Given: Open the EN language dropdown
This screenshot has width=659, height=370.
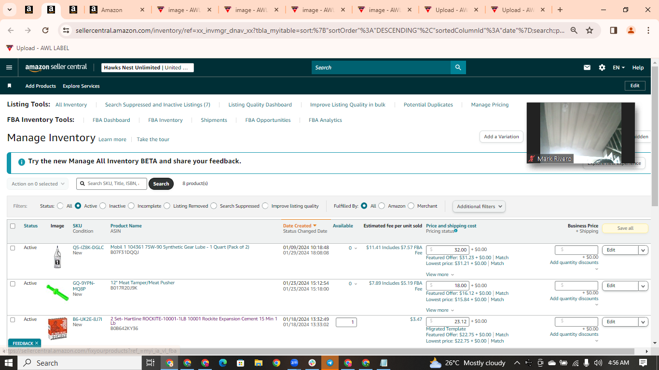Looking at the screenshot, I should tap(619, 67).
